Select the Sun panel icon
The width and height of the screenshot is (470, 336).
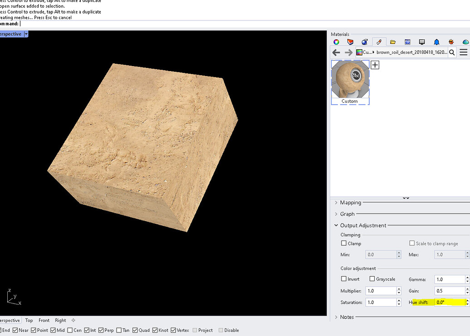(451, 42)
